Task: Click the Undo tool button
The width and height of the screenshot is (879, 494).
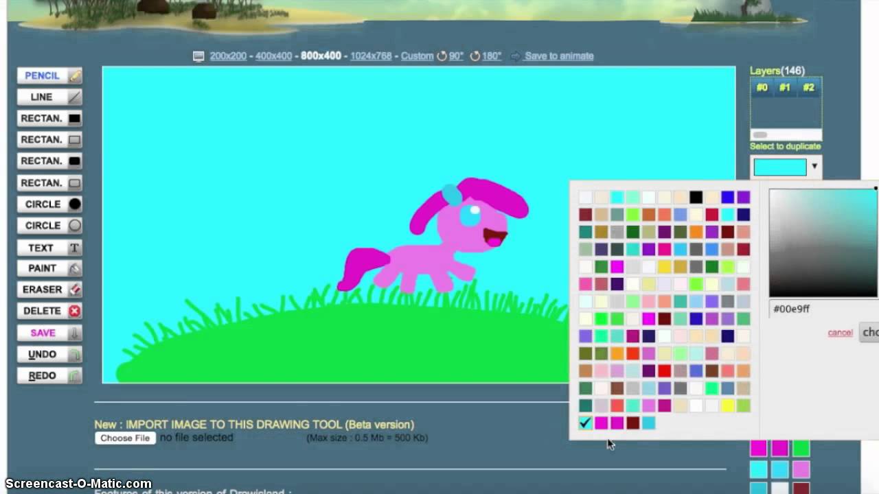Action: (x=49, y=354)
